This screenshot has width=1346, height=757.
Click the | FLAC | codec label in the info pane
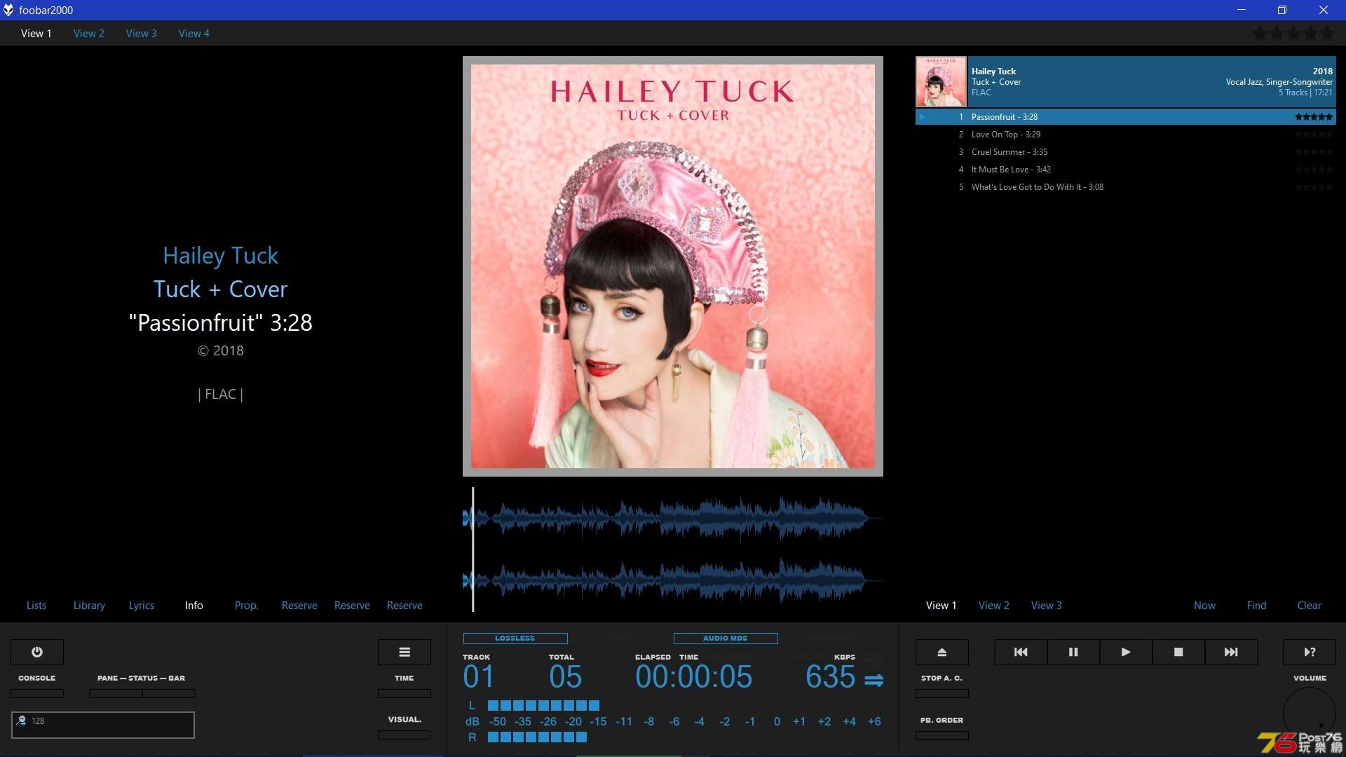221,394
